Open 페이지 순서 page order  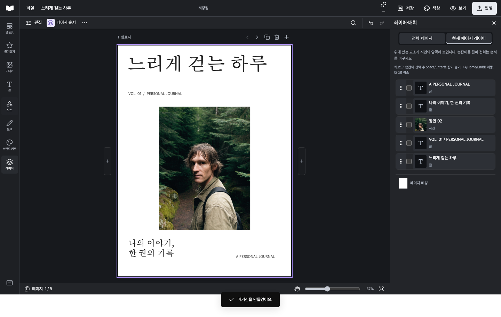[61, 23]
